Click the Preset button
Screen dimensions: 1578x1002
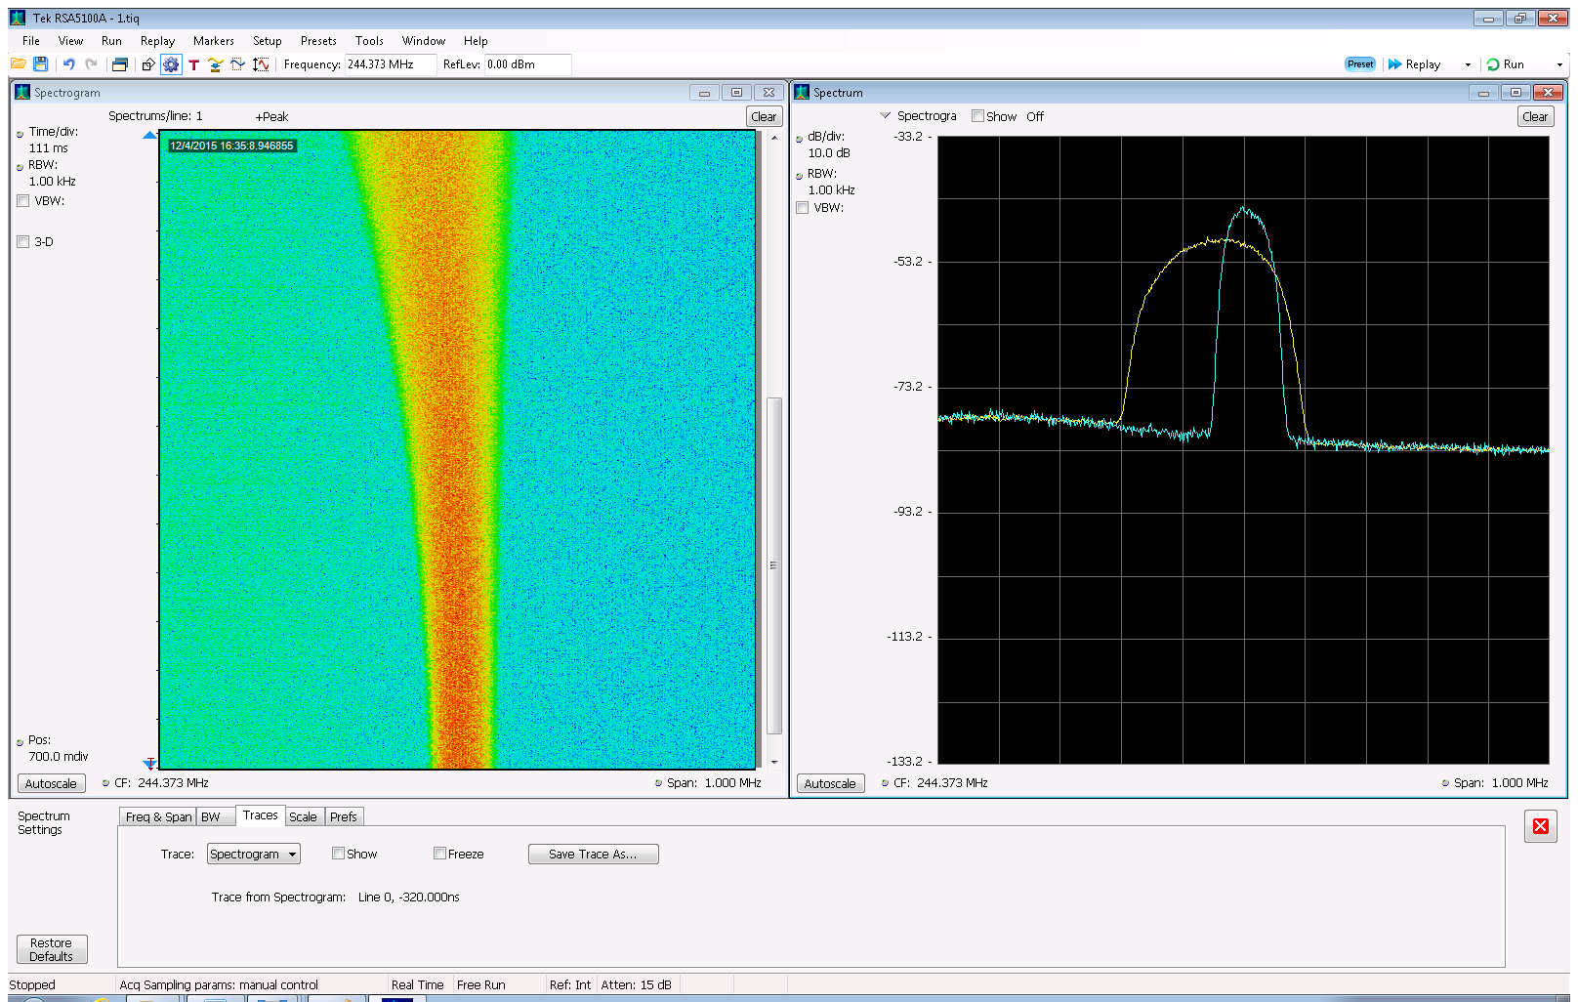coord(1360,64)
